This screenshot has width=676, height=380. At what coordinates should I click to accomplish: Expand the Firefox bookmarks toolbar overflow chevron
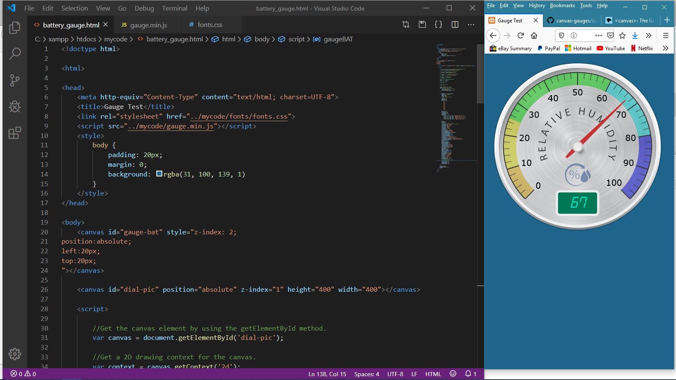tap(665, 48)
